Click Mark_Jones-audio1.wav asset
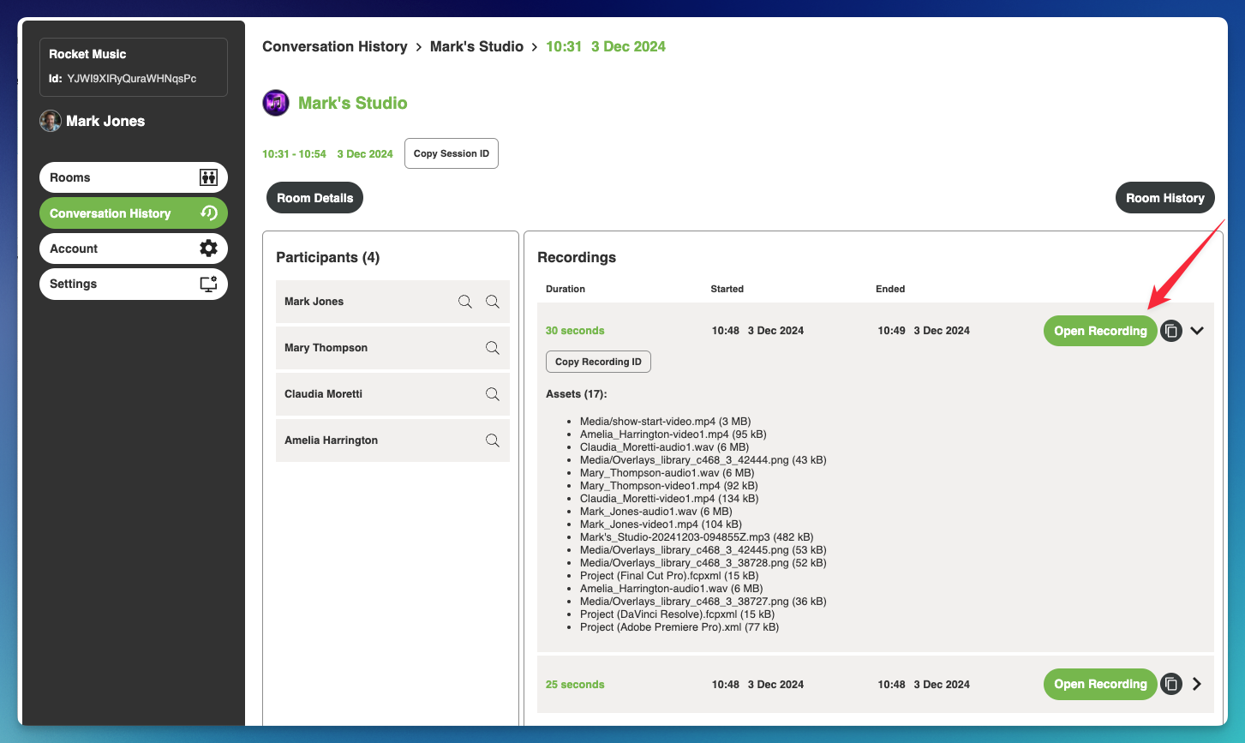Image resolution: width=1245 pixels, height=743 pixels. point(656,512)
